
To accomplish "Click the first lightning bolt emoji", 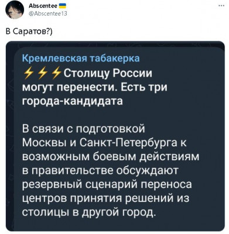I will [x=28, y=74].
